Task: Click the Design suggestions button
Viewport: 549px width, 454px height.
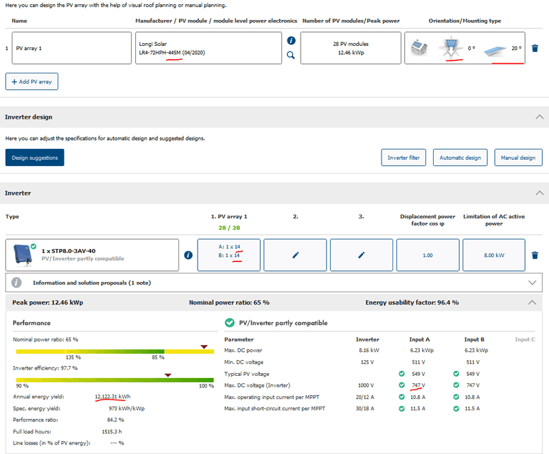Action: [x=34, y=158]
